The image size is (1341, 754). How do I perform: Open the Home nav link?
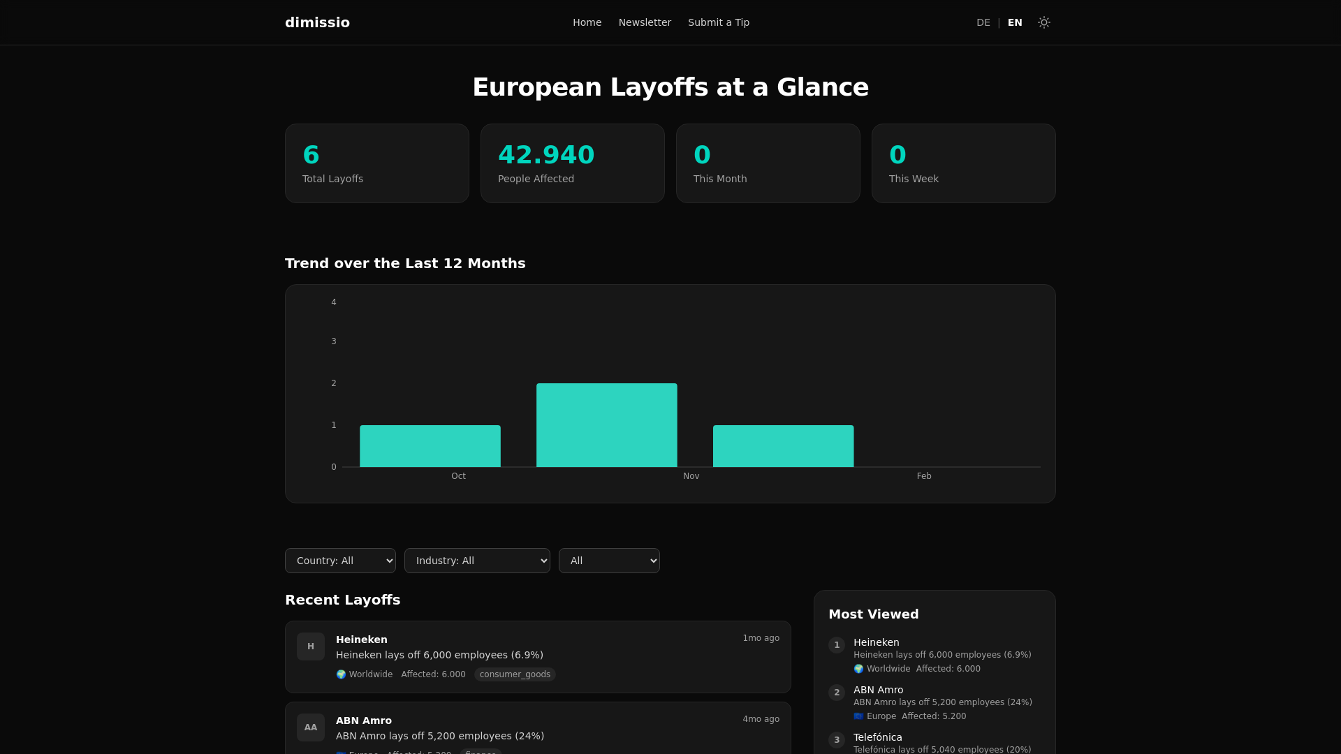[x=587, y=22]
